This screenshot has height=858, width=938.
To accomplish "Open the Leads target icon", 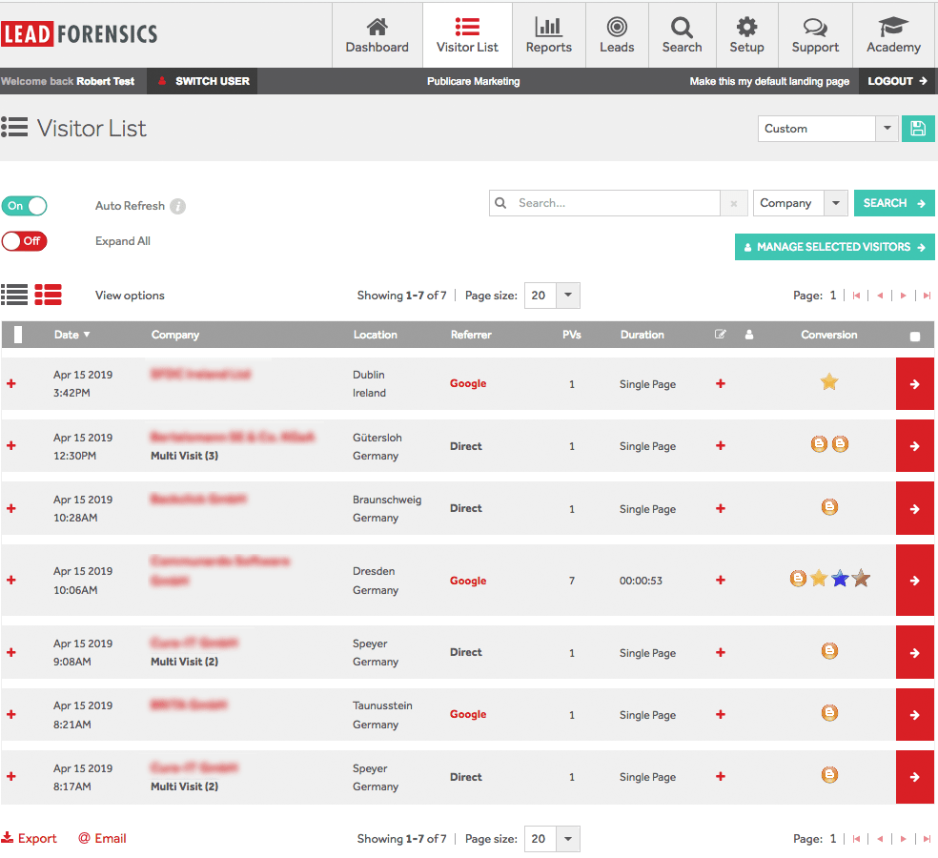I will pos(617,29).
